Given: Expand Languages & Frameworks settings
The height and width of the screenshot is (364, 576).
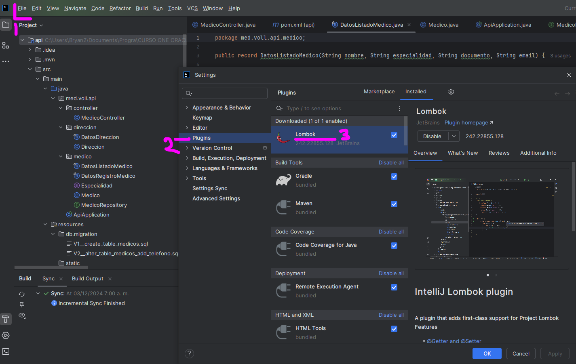Looking at the screenshot, I should 187,168.
